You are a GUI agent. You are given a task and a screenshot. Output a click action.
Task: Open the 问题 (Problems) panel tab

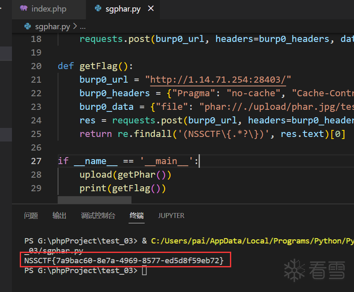point(31,216)
